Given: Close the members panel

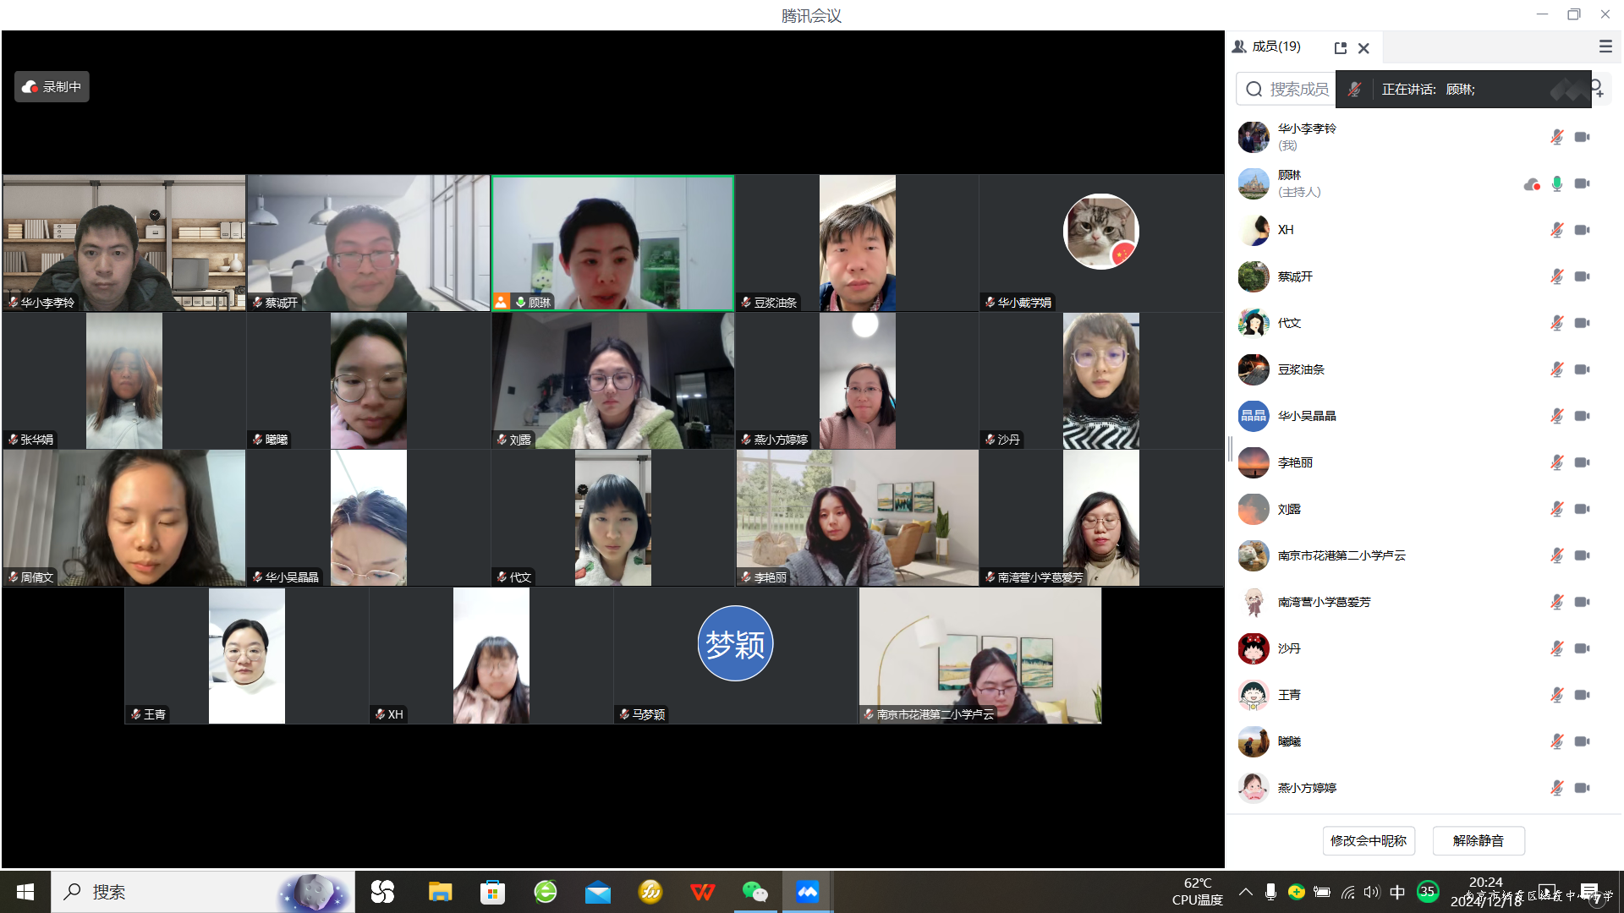Looking at the screenshot, I should [1363, 48].
